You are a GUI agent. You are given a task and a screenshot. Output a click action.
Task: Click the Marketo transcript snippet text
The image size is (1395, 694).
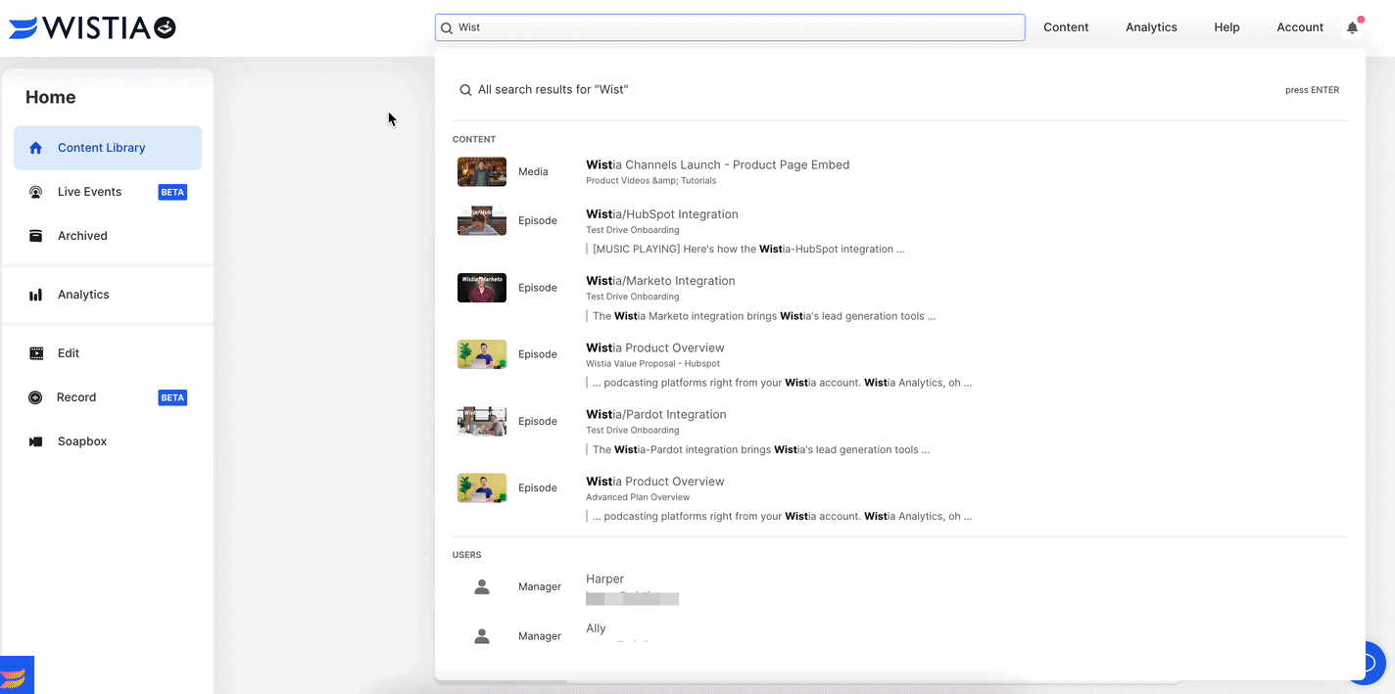click(764, 316)
